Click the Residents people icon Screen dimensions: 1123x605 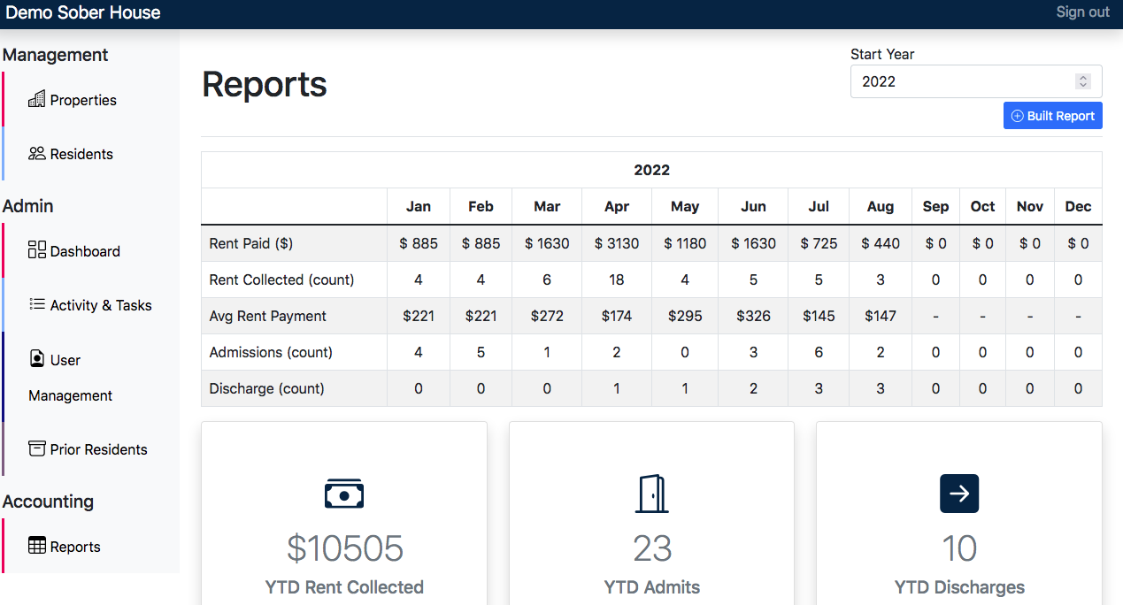click(x=35, y=153)
